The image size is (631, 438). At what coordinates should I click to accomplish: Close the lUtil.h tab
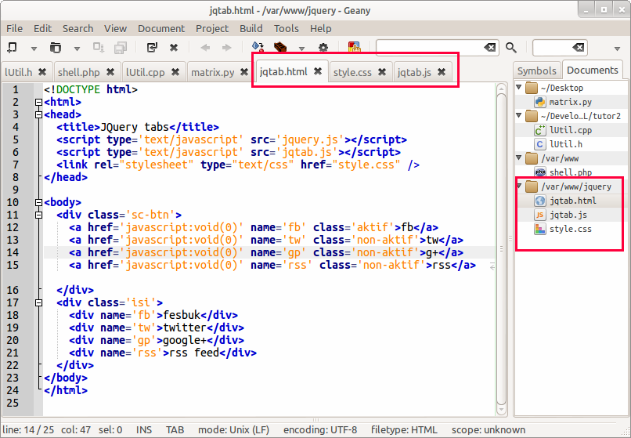42,72
